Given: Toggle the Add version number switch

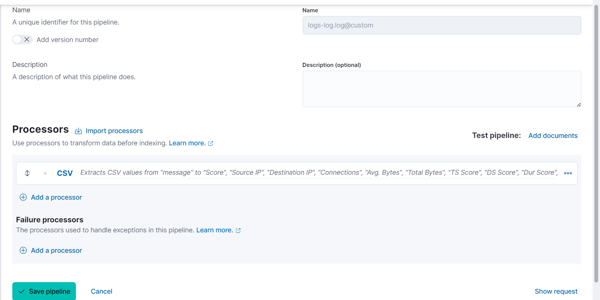Looking at the screenshot, I should coord(22,39).
